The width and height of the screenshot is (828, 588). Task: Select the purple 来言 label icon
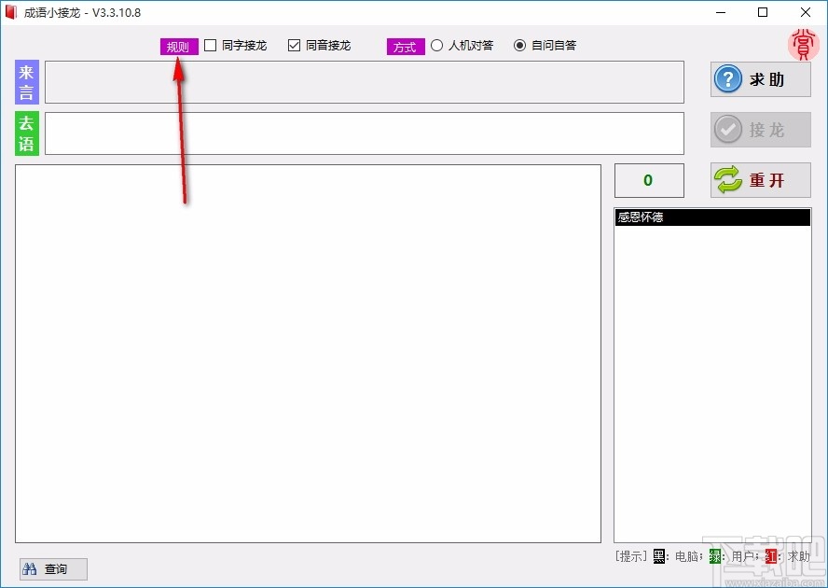25,81
